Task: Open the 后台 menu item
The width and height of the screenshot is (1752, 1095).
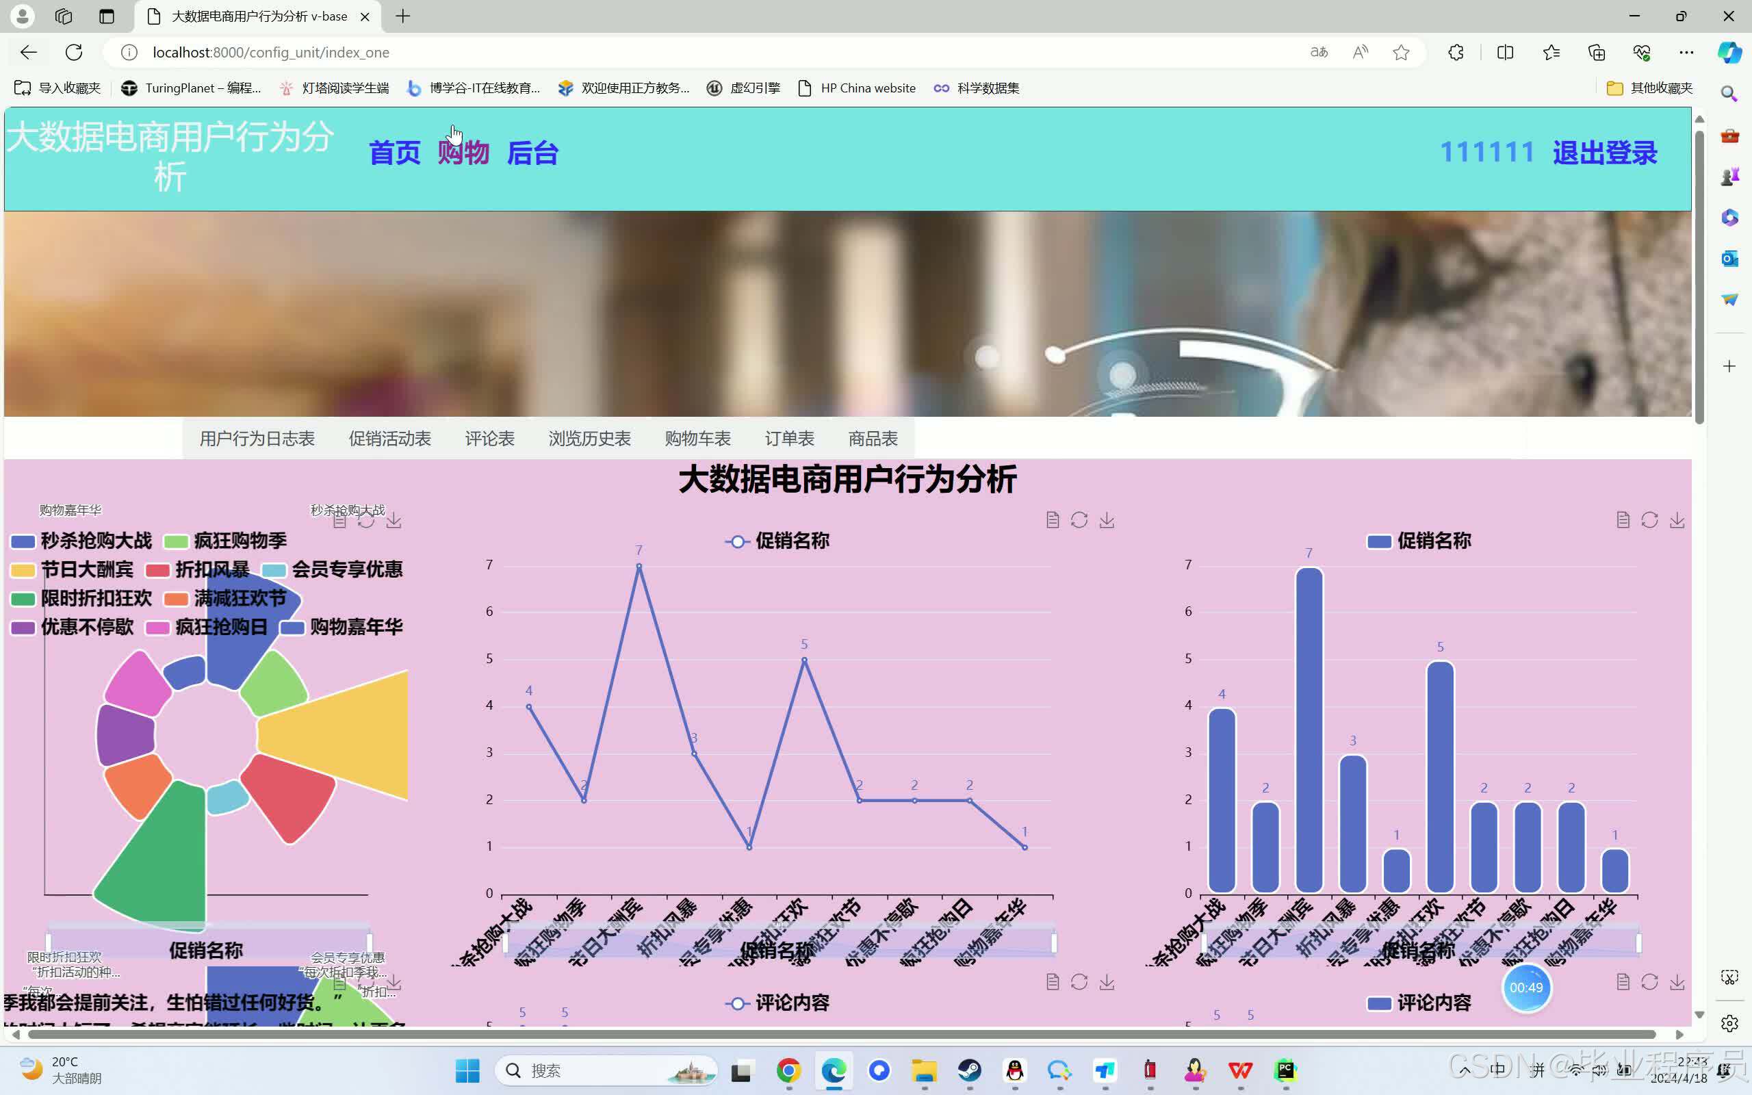Action: 533,153
